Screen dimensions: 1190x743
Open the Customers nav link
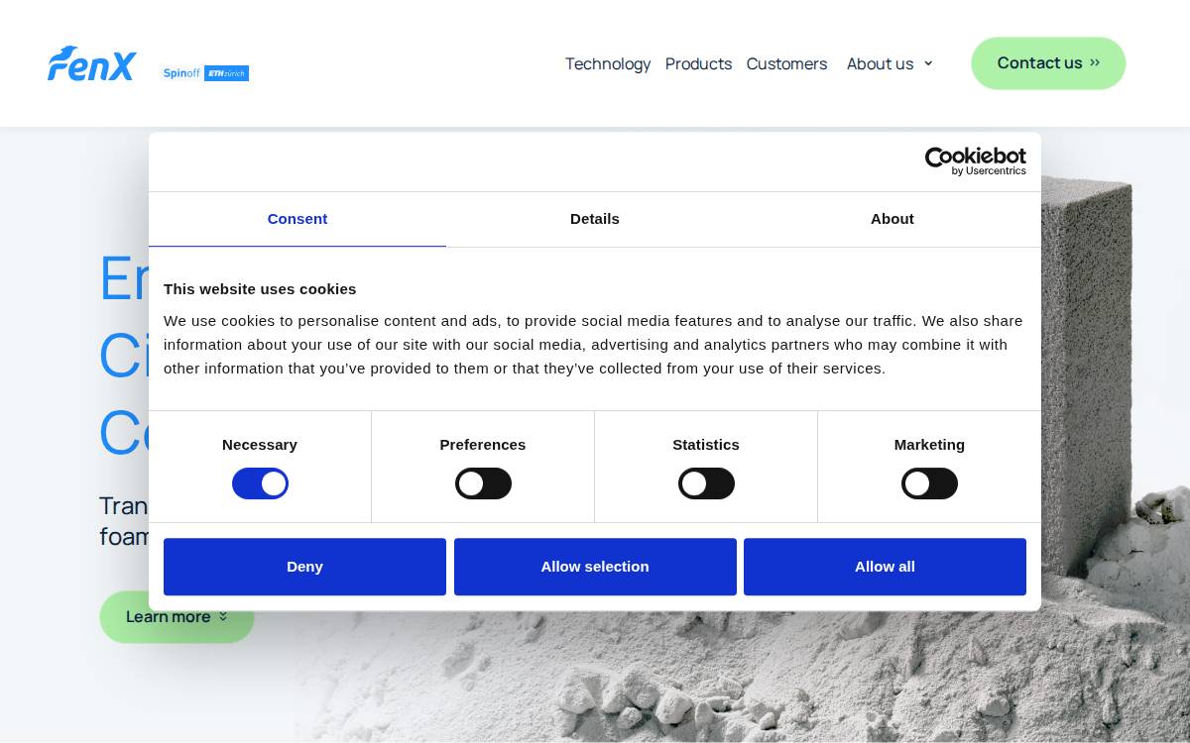[x=786, y=63]
